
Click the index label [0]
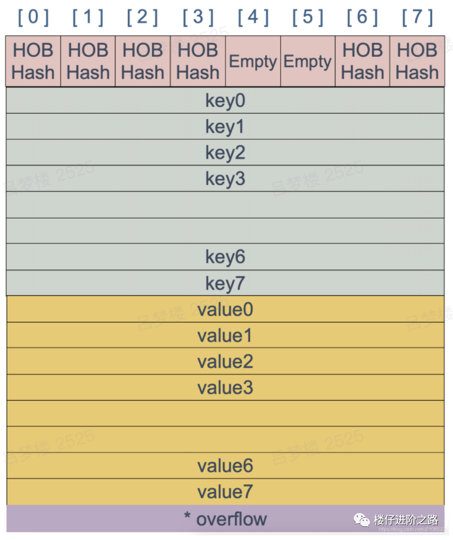pyautogui.click(x=33, y=17)
